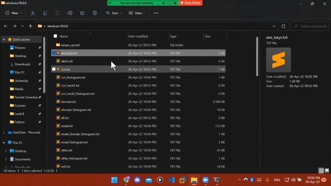
Task: Refresh the windows7BULK folder view
Action: tap(283, 26)
